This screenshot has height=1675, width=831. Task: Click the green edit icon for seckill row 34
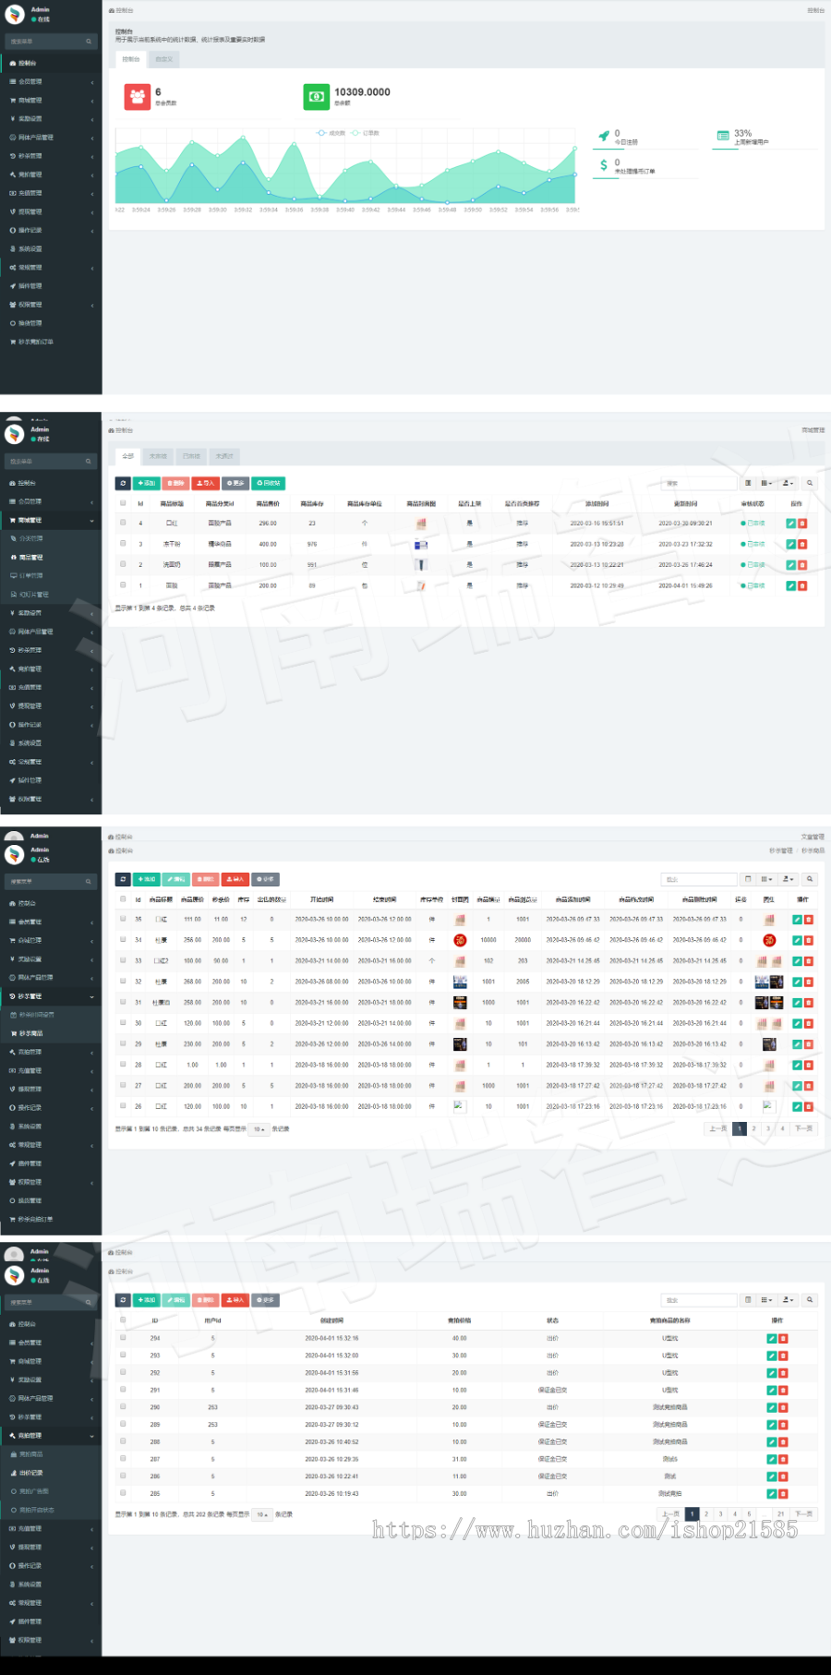point(797,940)
